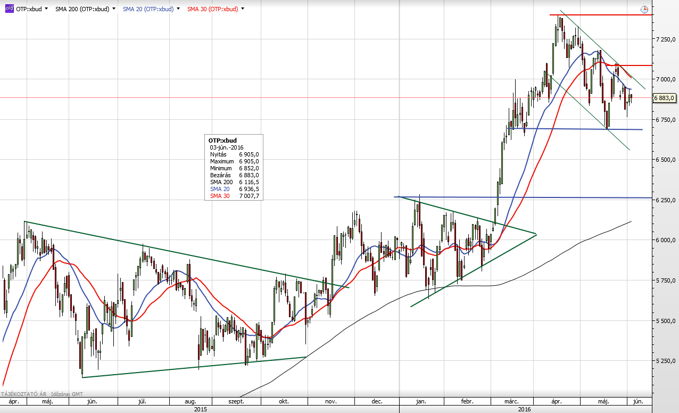Click the febr. month label
This screenshot has width=679, height=413.
(467, 401)
